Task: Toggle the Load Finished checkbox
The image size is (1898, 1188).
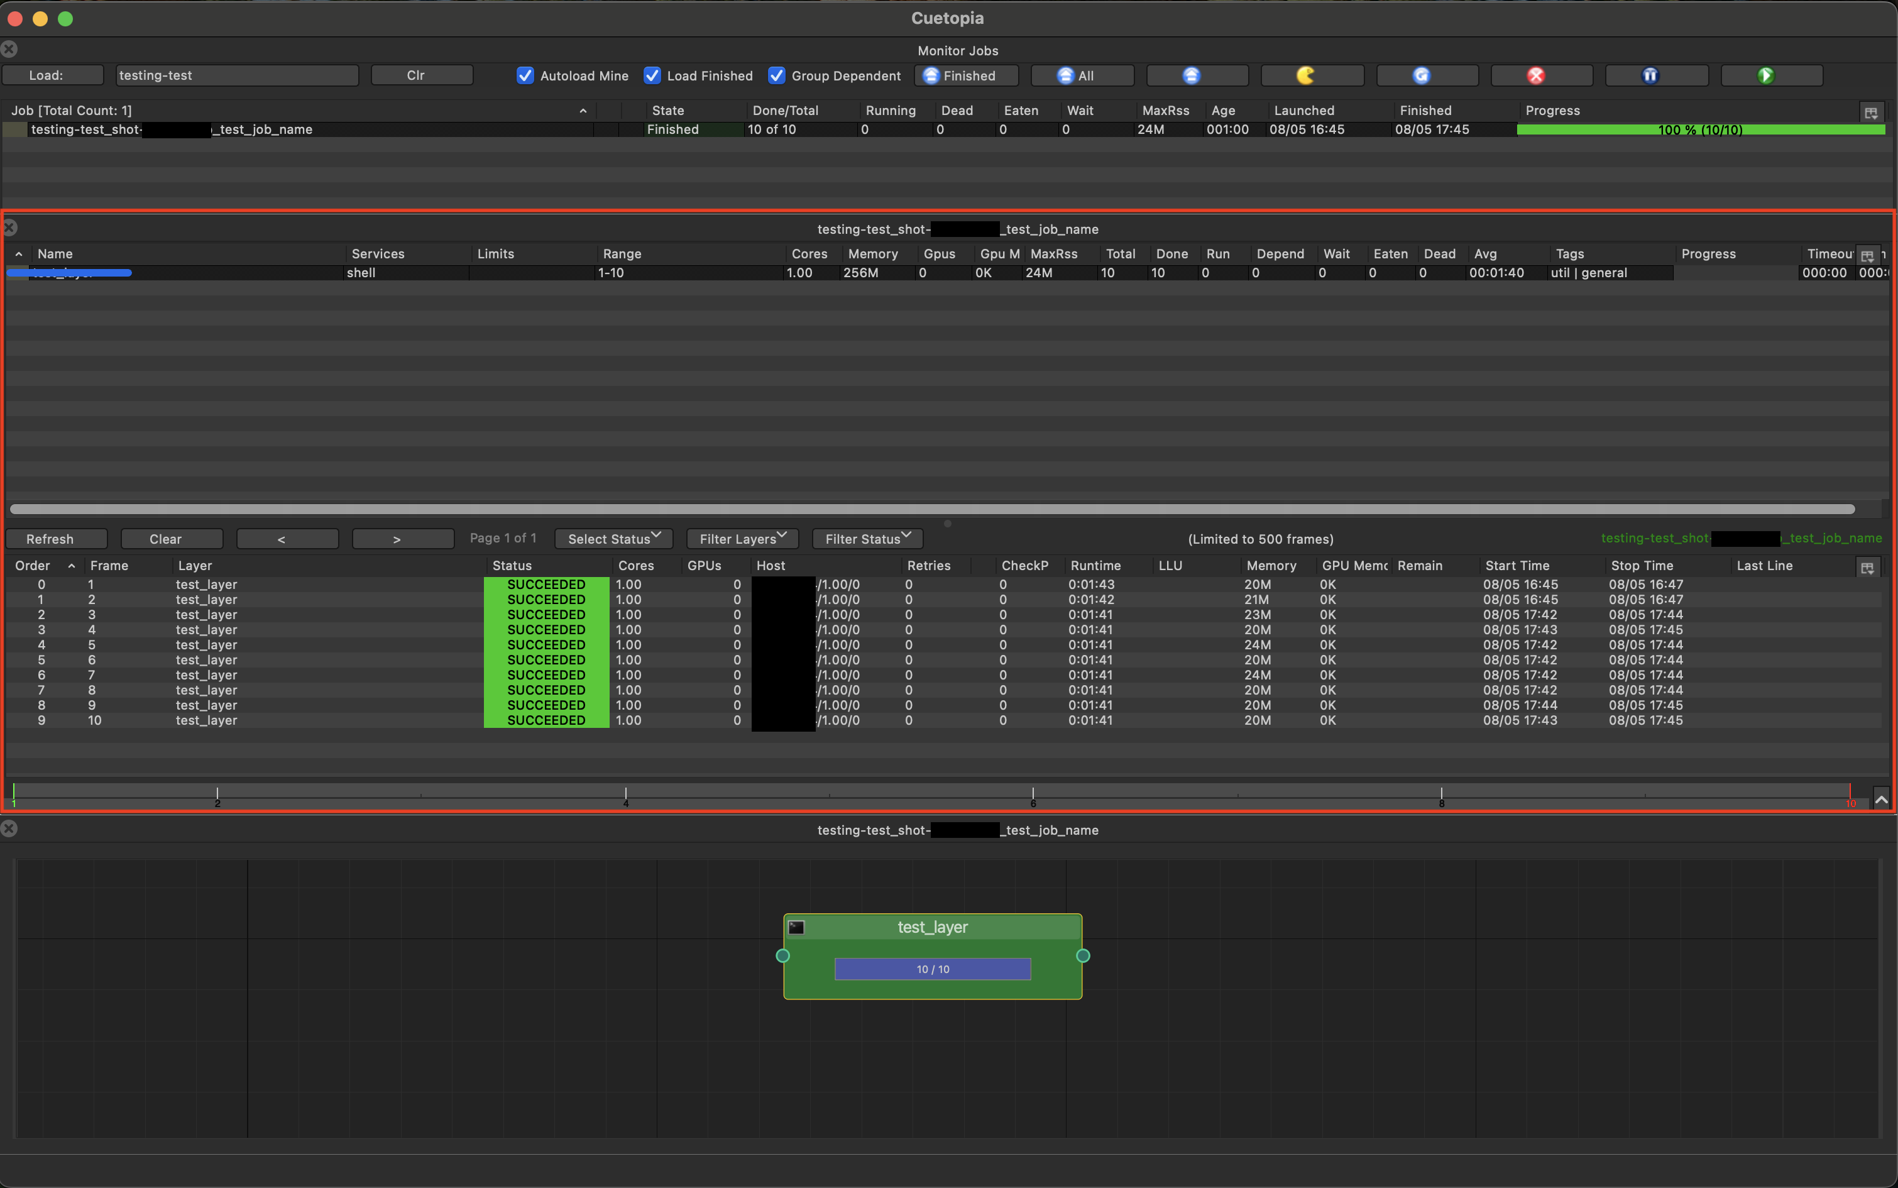Action: pyautogui.click(x=652, y=75)
